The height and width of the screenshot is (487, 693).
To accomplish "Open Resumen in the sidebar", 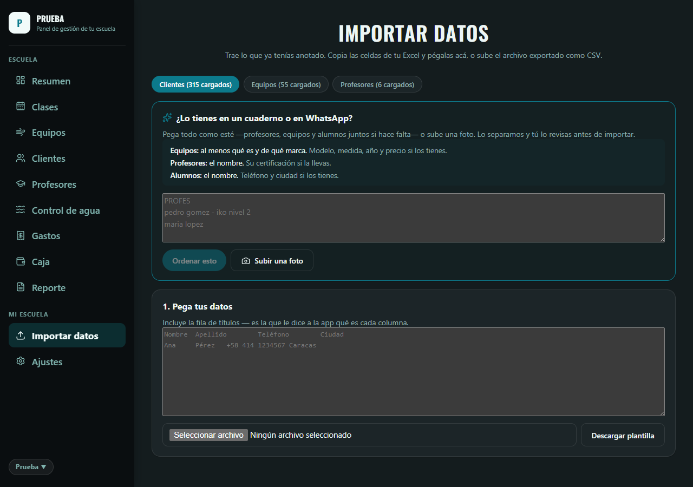I will 67,81.
